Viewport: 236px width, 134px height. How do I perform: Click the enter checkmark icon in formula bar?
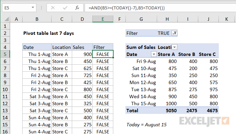coord(64,8)
